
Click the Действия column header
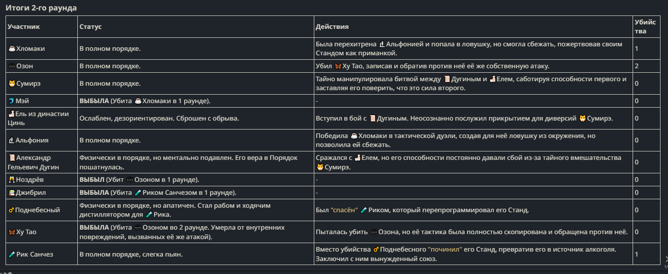tap(332, 26)
